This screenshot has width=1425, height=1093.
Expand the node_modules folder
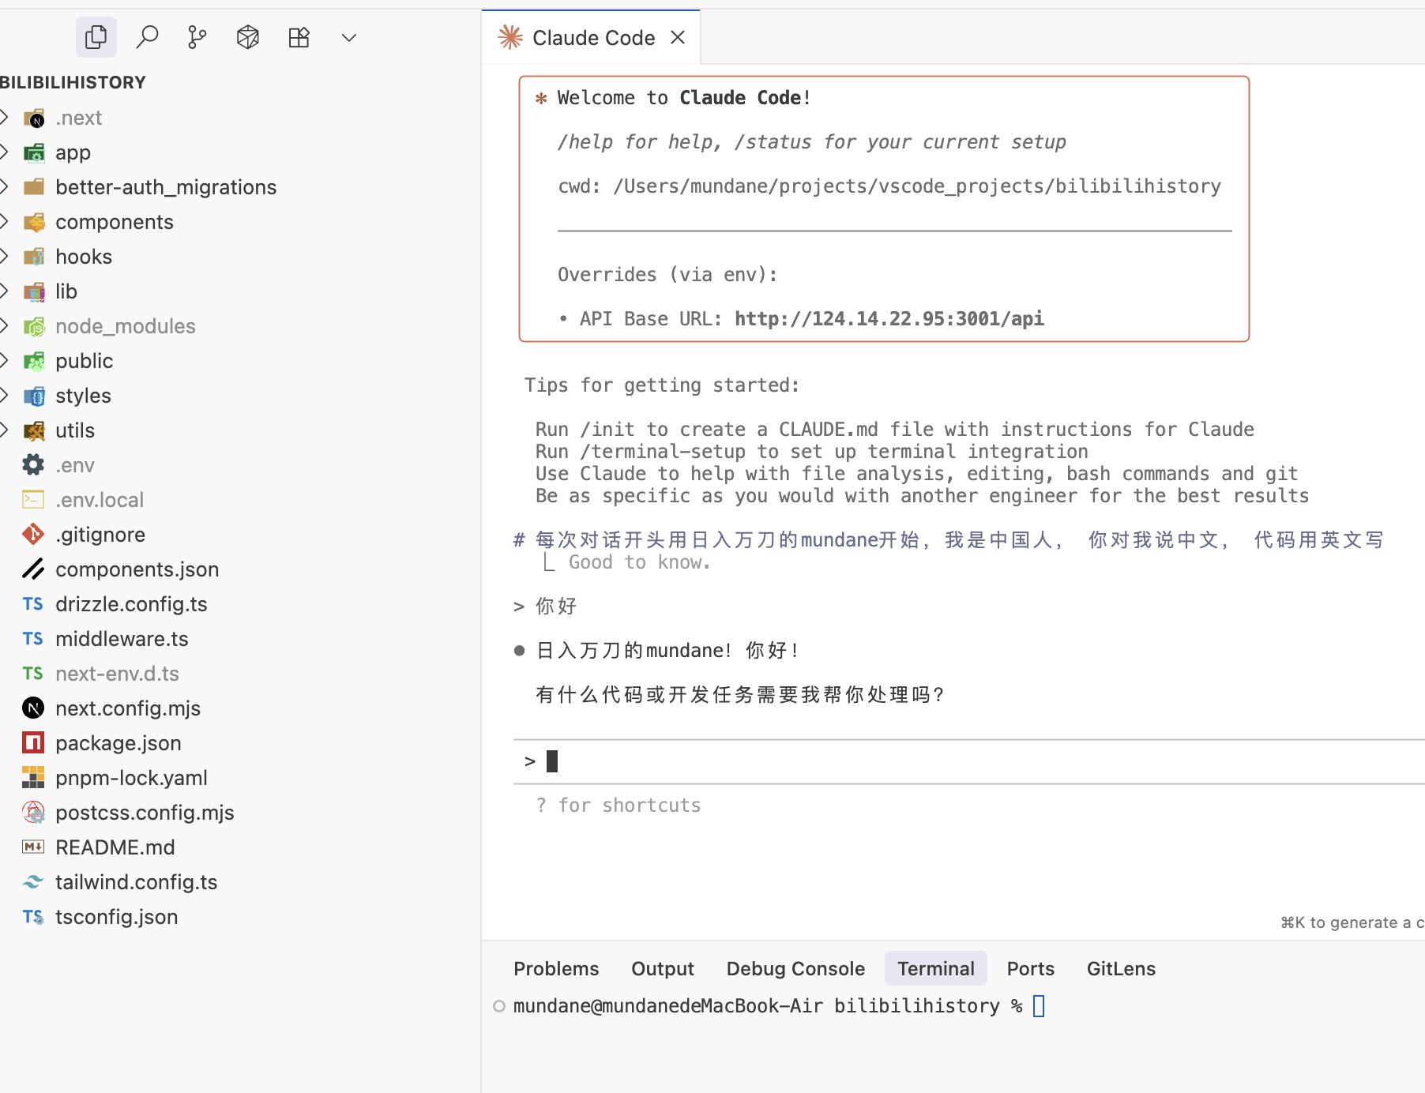point(5,326)
